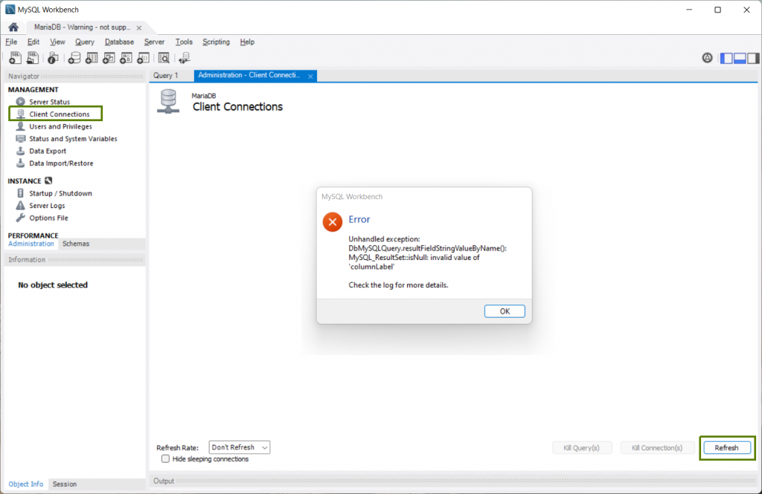This screenshot has width=762, height=494.
Task: Open the Query menu
Action: tap(85, 42)
